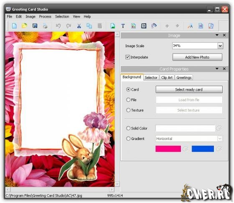234x203 pixels.
Task: Switch to the Clip Art tab
Action: [167, 78]
